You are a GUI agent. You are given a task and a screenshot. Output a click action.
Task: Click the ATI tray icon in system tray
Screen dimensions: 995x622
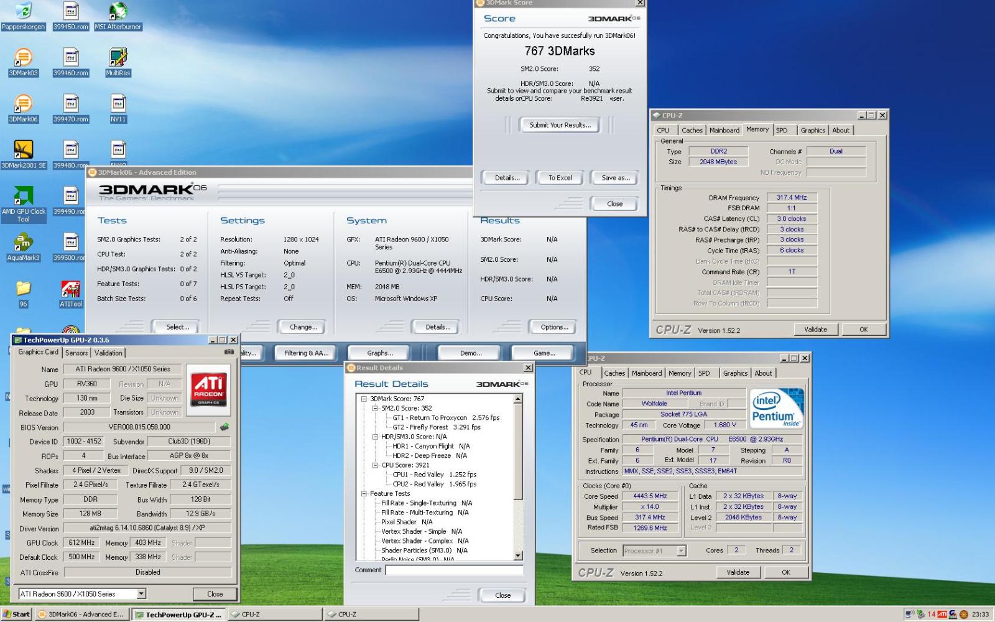[942, 614]
